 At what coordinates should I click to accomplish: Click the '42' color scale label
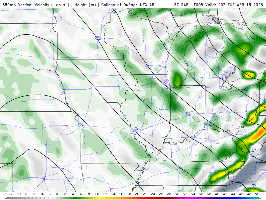pyautogui.click(x=225, y=194)
